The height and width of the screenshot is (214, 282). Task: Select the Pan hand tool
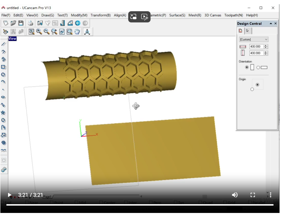pyautogui.click(x=77, y=32)
